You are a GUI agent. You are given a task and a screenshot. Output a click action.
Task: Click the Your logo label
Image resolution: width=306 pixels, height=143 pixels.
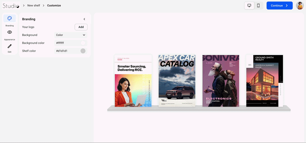tap(28, 27)
